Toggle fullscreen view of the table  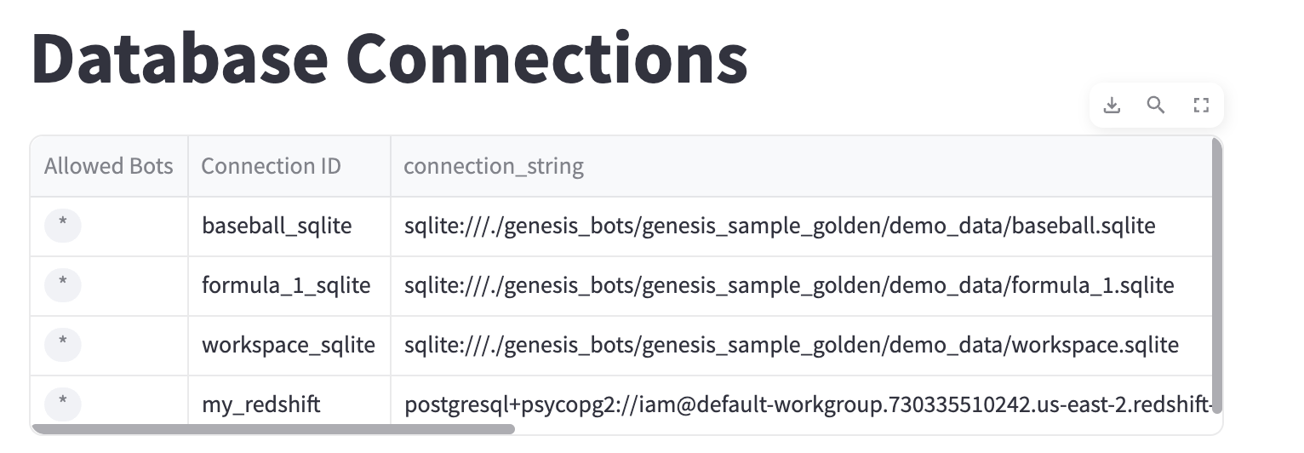coord(1201,106)
